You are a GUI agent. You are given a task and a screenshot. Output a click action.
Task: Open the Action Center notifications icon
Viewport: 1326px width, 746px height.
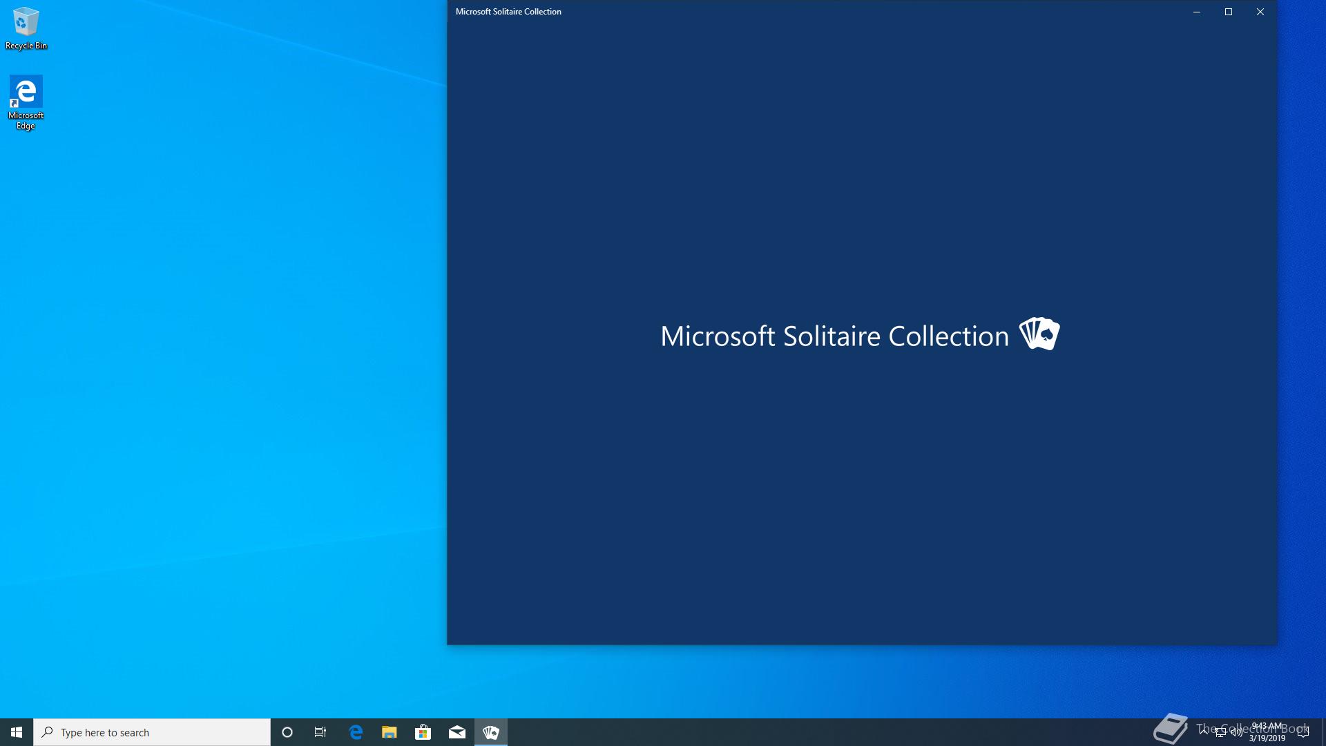click(1303, 732)
